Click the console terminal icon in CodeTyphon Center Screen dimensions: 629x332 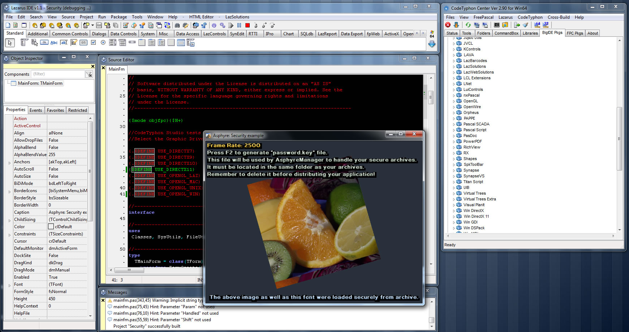pos(497,25)
